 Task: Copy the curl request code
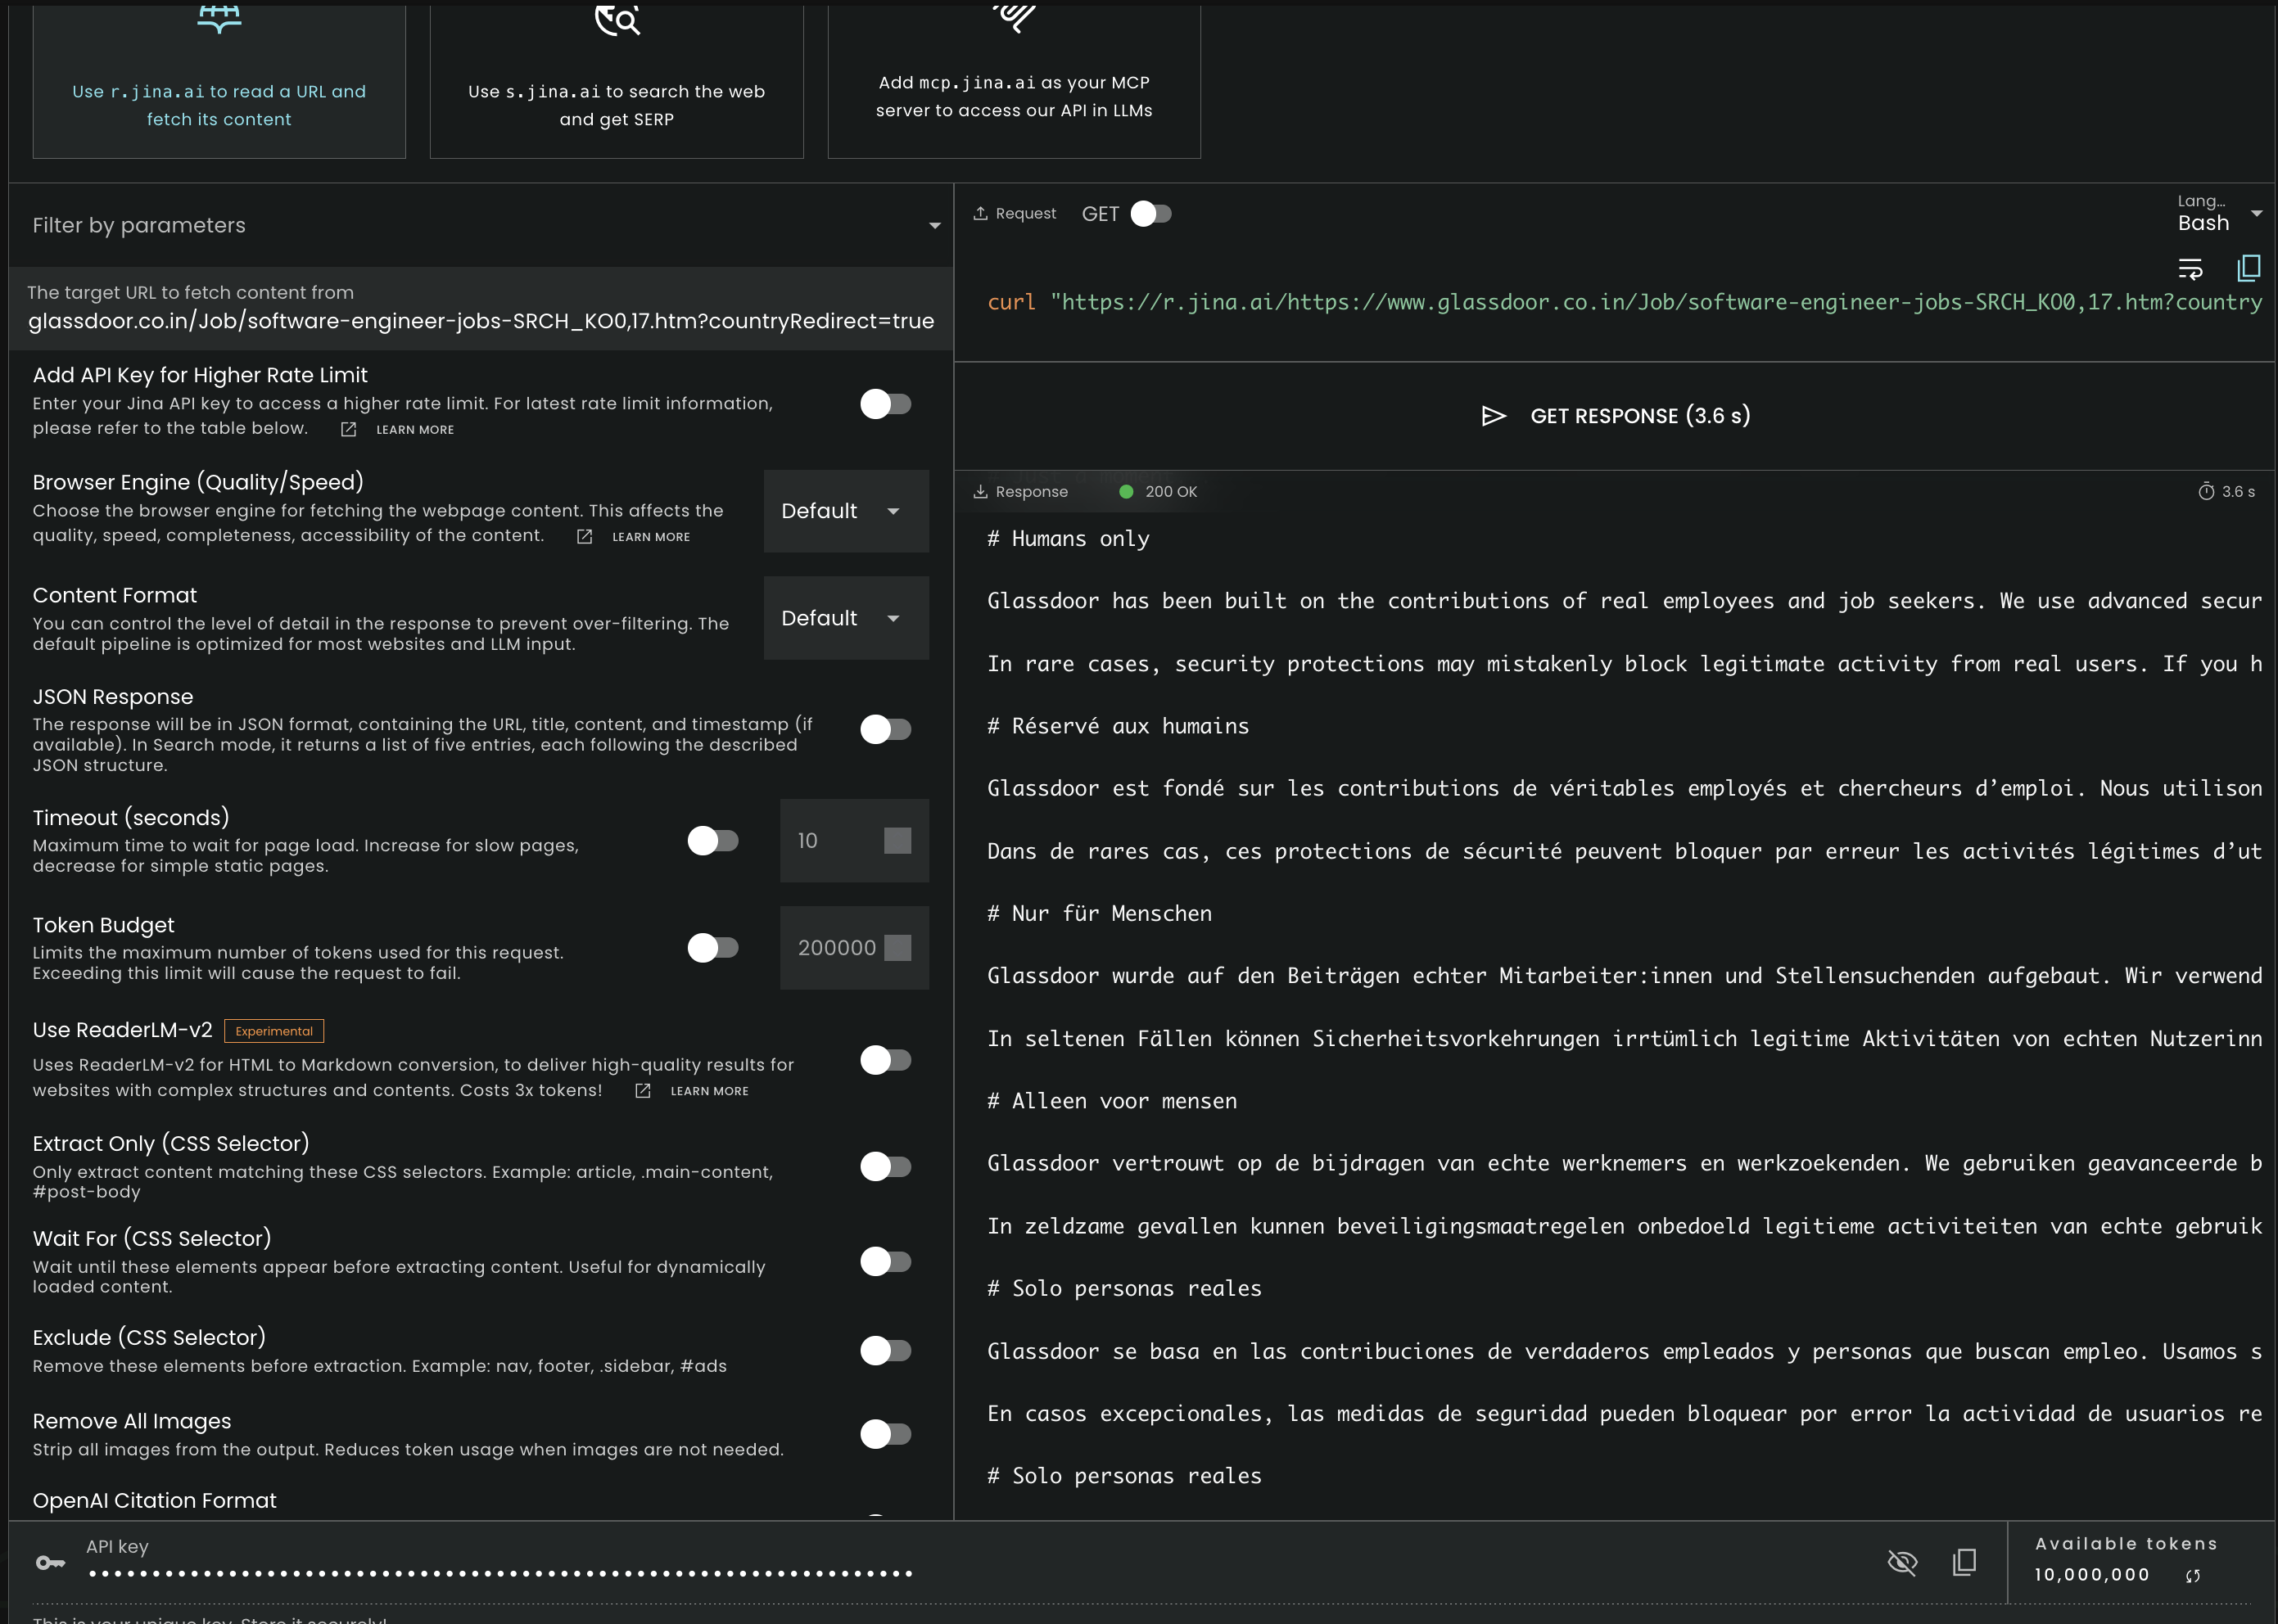coord(2248,268)
